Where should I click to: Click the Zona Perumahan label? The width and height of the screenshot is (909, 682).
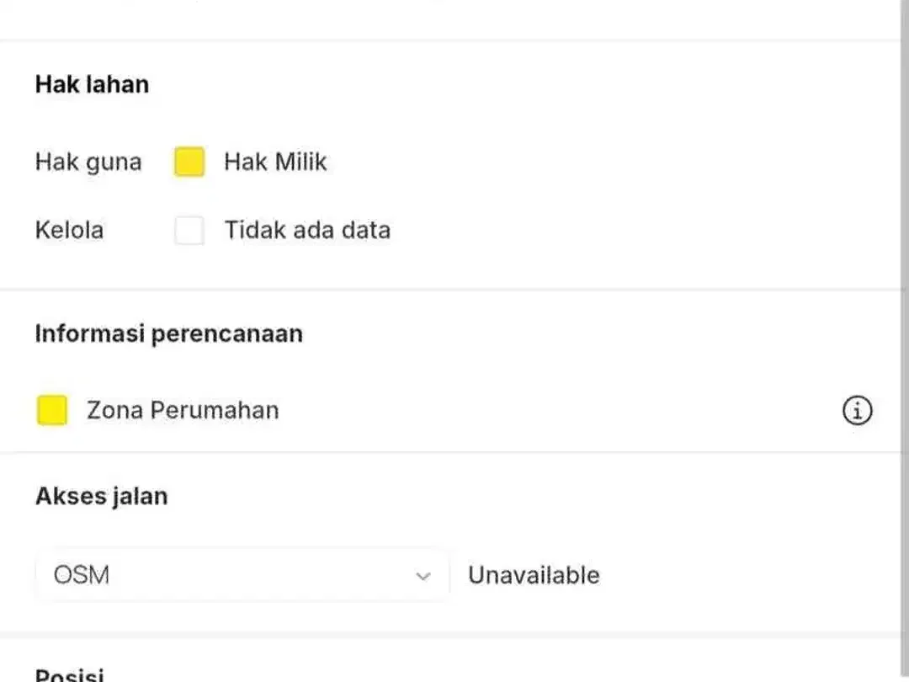pyautogui.click(x=183, y=411)
